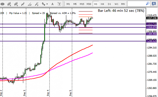Click price scale value 1288.025
Screen dimensions: 158x97
(152, 56)
